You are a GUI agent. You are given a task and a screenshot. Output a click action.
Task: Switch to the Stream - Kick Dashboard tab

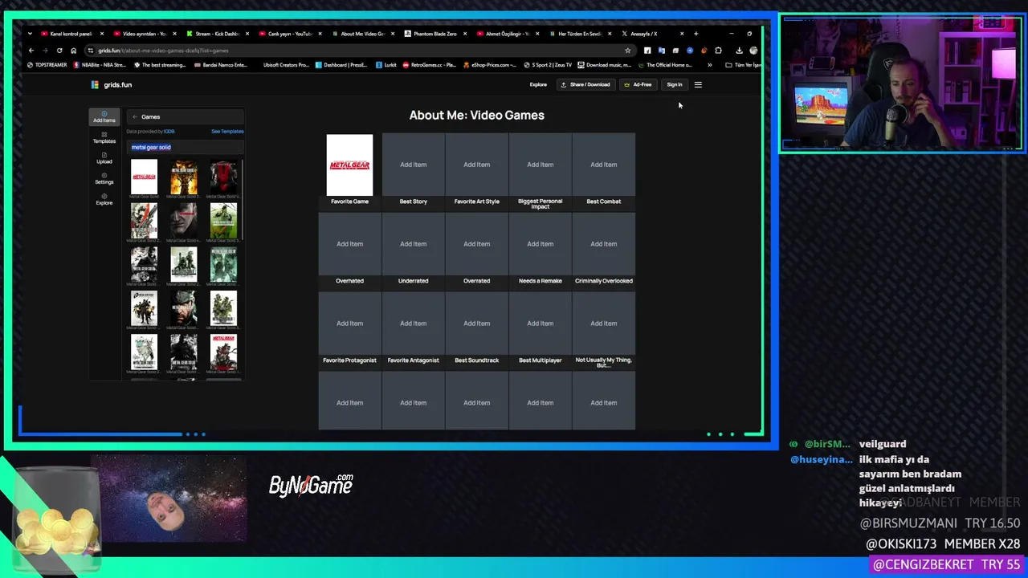pos(217,34)
